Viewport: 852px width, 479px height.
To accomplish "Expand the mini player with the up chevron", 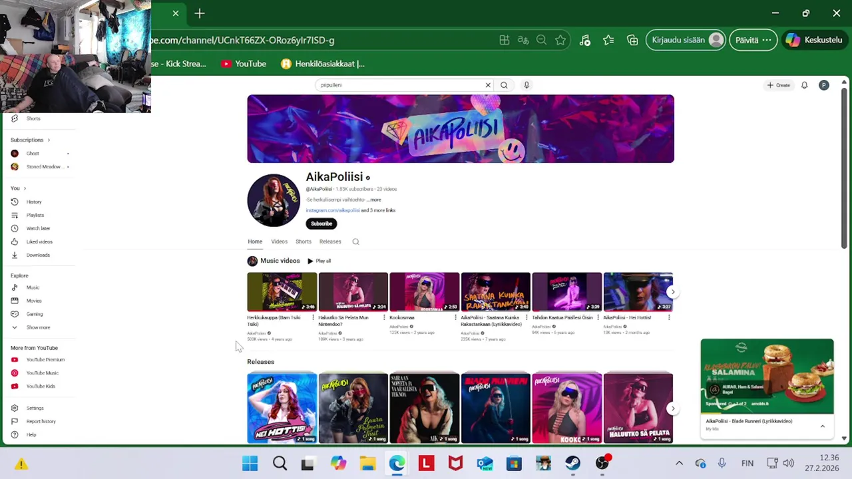I will [x=822, y=426].
